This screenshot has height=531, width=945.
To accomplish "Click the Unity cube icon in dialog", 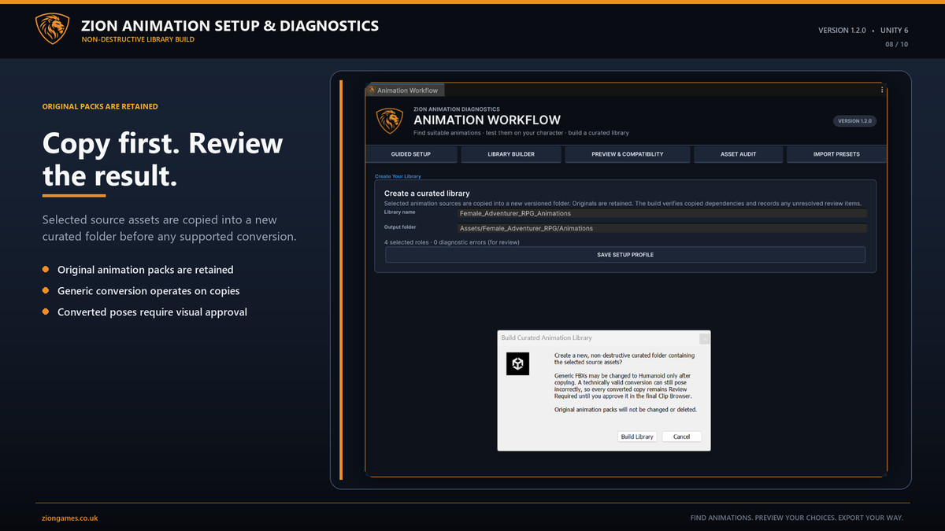I will coord(517,363).
